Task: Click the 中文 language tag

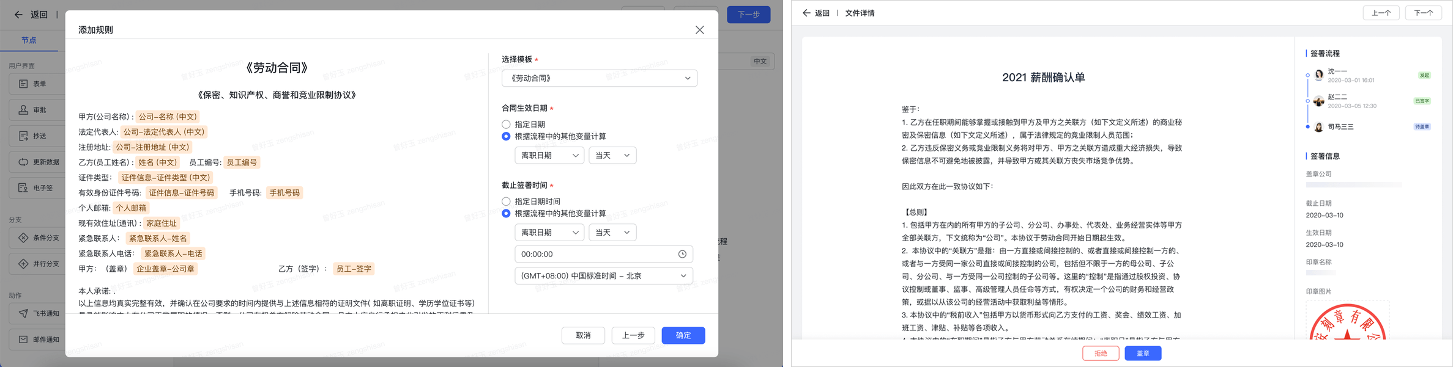Action: tap(760, 61)
